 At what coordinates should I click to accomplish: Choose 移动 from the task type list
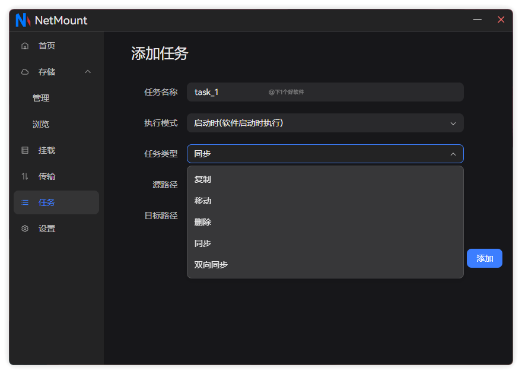click(325, 201)
